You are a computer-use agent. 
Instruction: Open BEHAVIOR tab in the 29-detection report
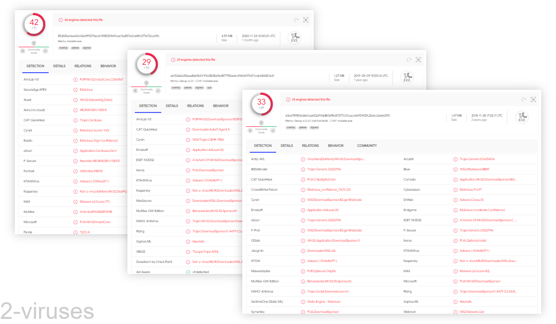(221, 106)
